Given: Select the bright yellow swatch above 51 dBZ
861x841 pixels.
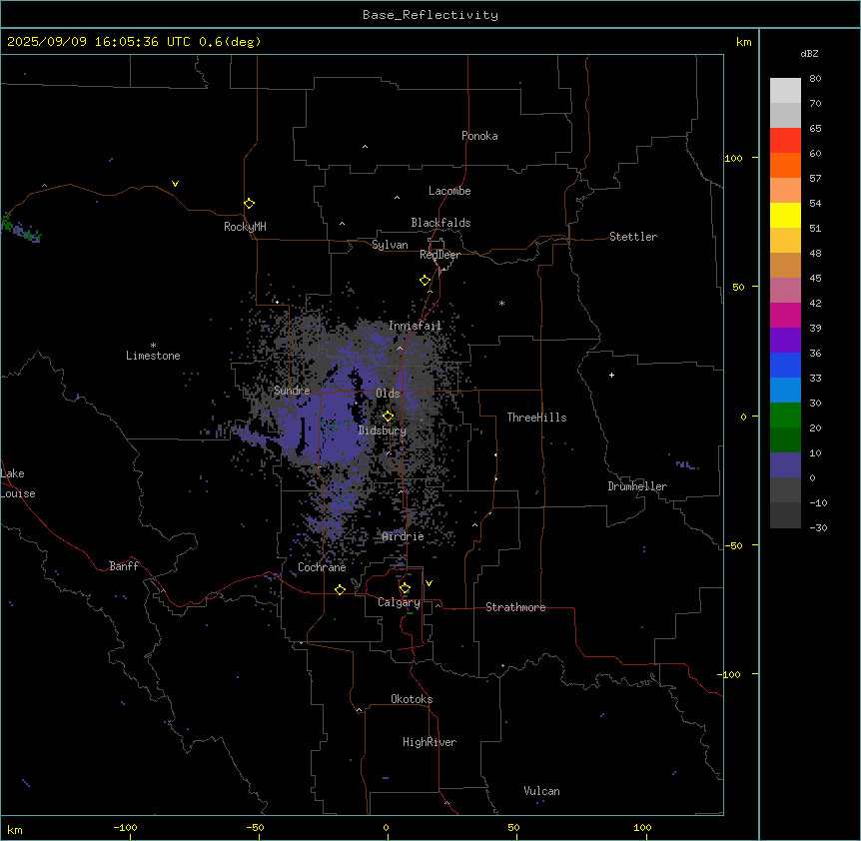Looking at the screenshot, I should pos(785,215).
